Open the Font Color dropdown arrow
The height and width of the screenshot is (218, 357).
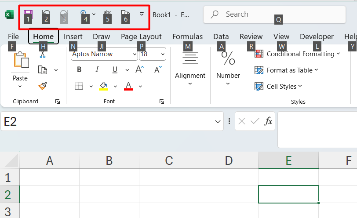(x=141, y=86)
